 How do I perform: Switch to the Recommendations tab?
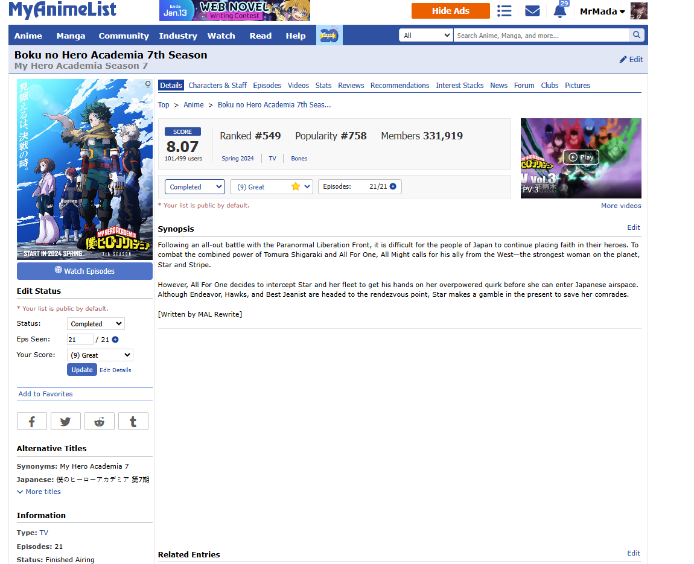[x=400, y=86]
